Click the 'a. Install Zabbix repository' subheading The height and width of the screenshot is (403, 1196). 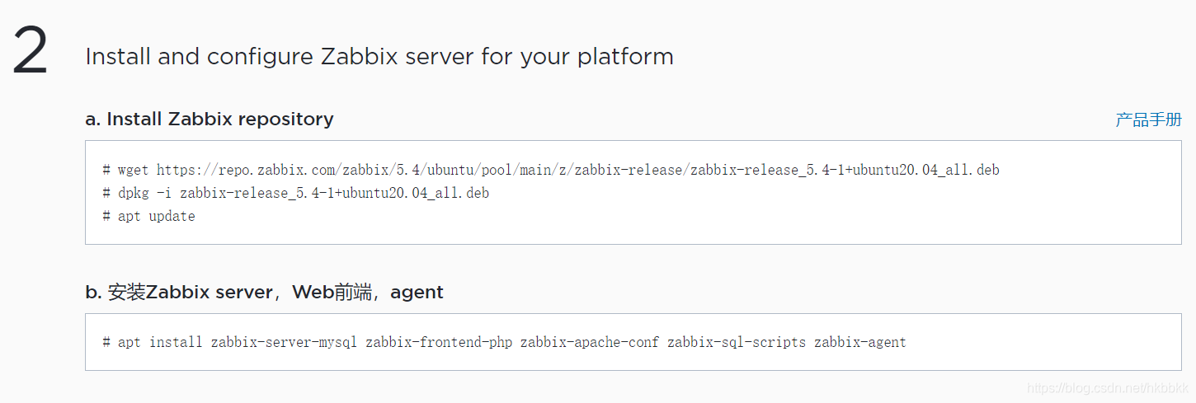(x=210, y=119)
